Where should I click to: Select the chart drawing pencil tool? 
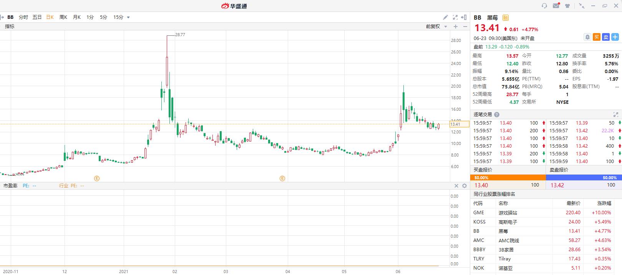(x=445, y=17)
